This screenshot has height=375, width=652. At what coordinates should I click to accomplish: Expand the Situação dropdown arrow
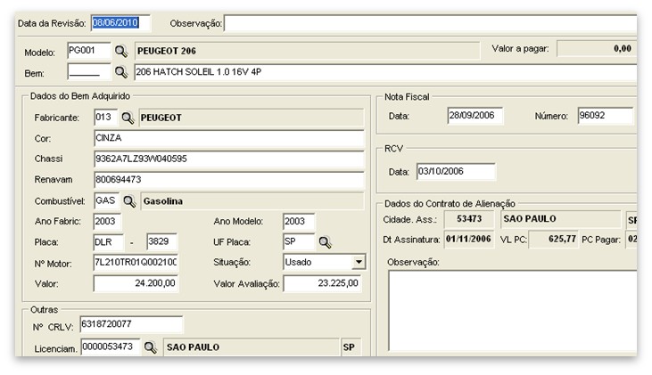click(359, 262)
